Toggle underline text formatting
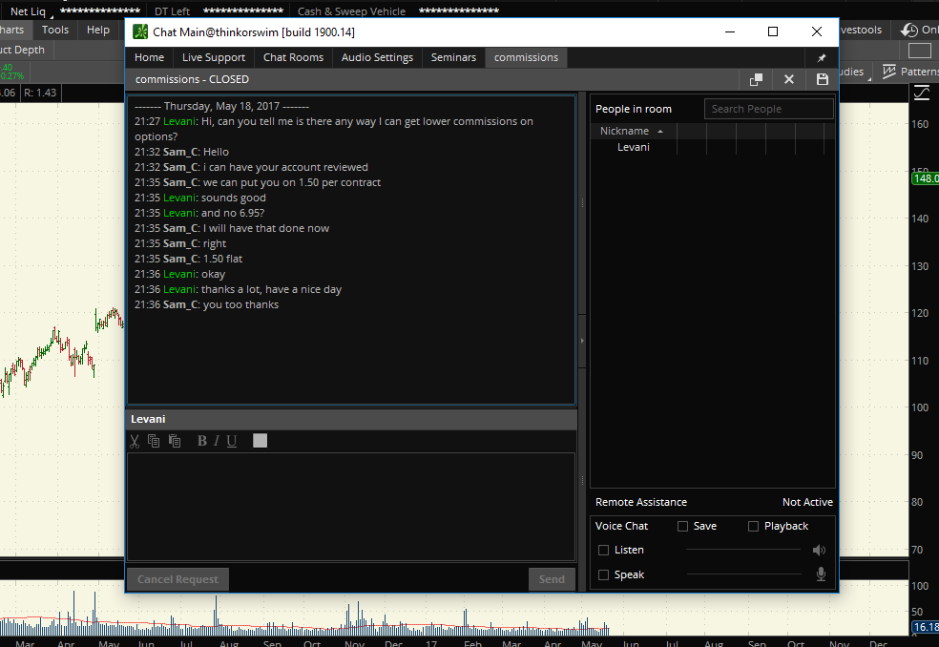 232,441
